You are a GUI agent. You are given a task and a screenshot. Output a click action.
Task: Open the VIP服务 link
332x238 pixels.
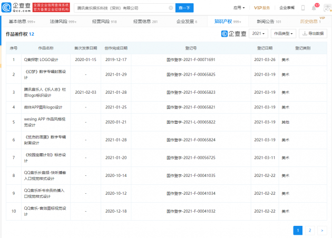262,8
